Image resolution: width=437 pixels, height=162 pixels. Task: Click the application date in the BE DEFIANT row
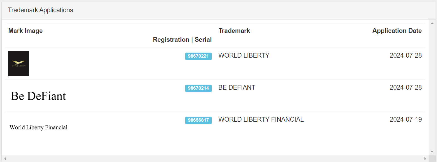point(406,88)
